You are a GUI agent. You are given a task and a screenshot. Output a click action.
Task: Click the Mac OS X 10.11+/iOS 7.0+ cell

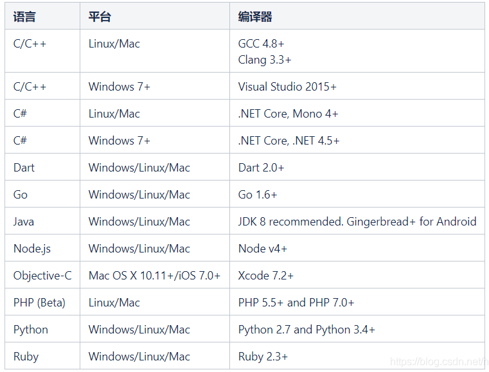tap(154, 276)
